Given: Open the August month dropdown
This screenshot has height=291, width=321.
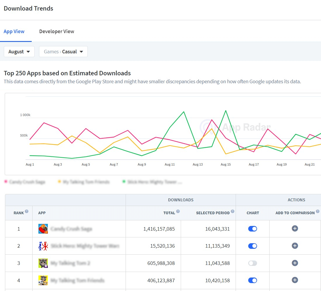Looking at the screenshot, I should (19, 52).
